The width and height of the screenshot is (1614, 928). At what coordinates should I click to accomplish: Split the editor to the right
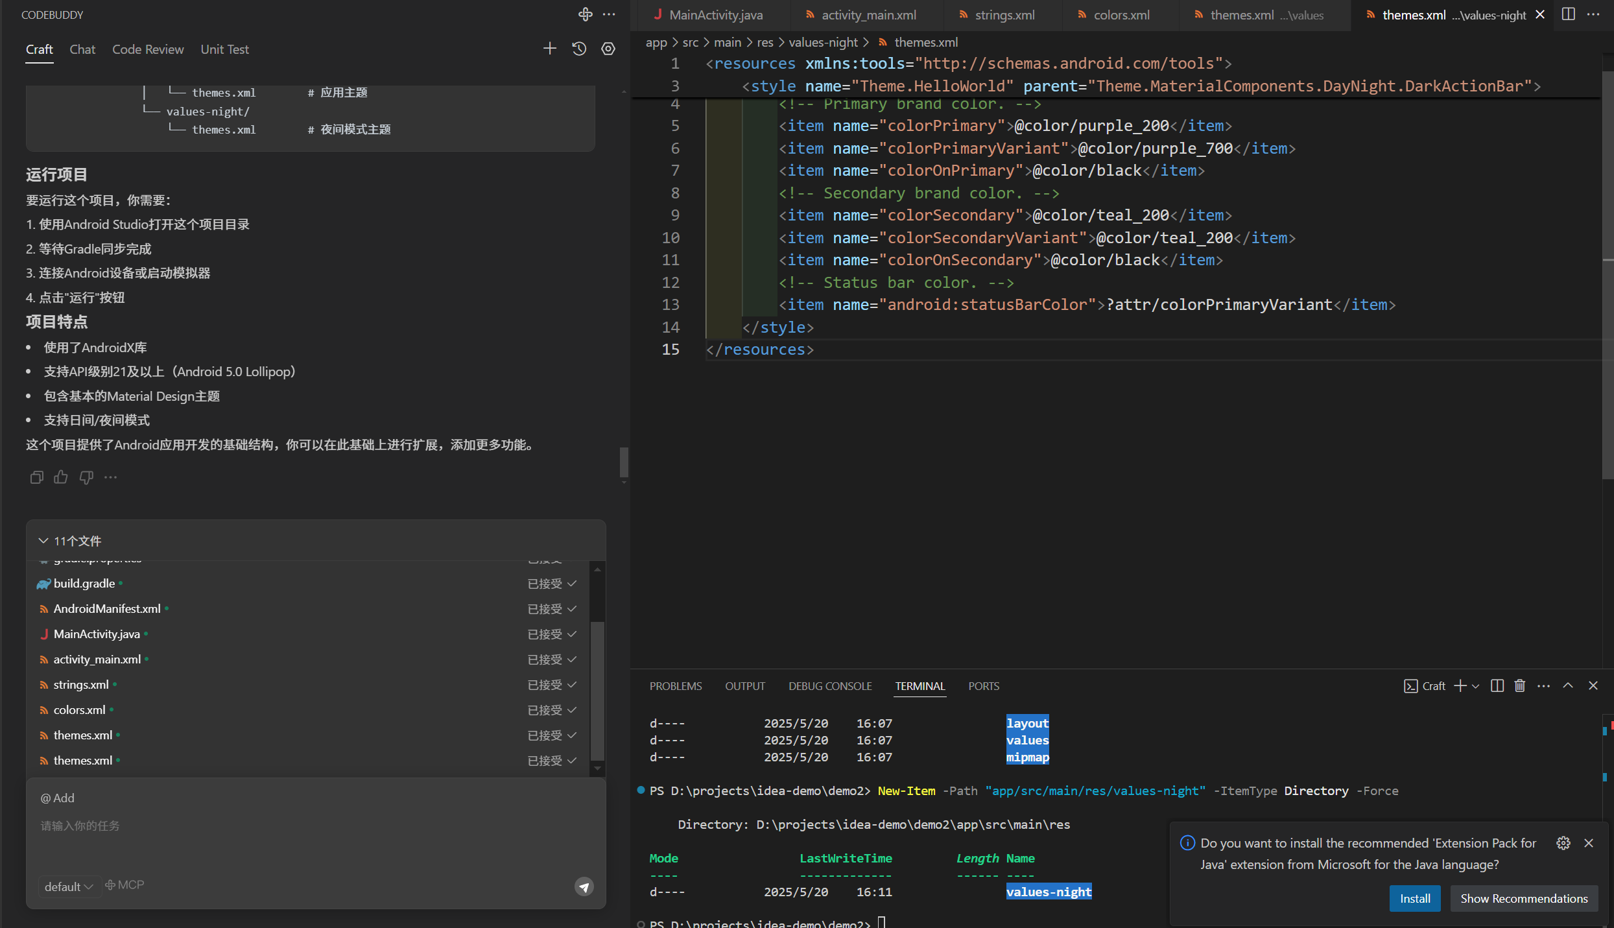tap(1568, 14)
